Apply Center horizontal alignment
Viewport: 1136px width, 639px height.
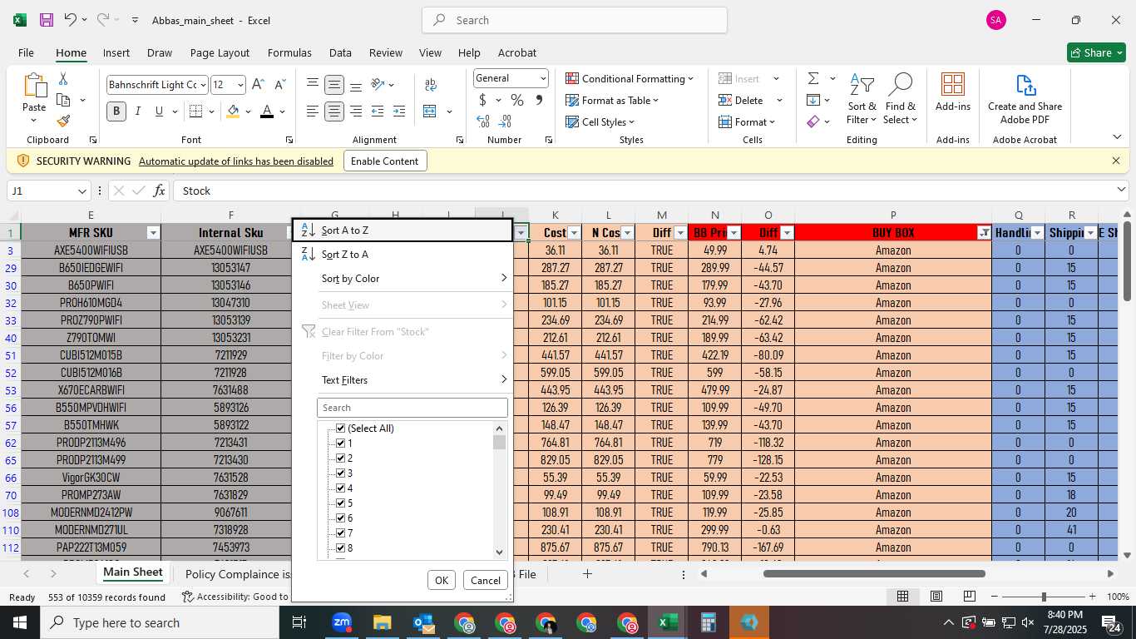click(x=333, y=111)
